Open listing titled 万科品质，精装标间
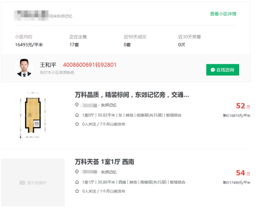The image size is (260, 209). [132, 95]
